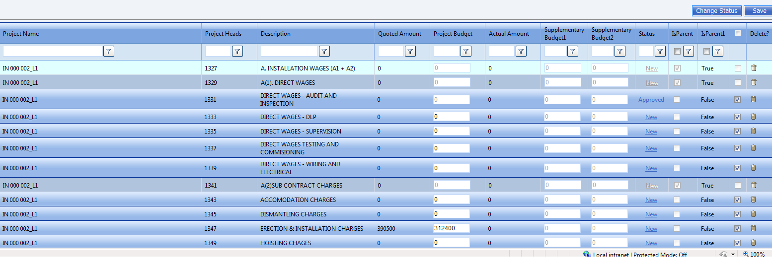Open the Supplementary Budget1 filter dropdown

tap(573, 51)
